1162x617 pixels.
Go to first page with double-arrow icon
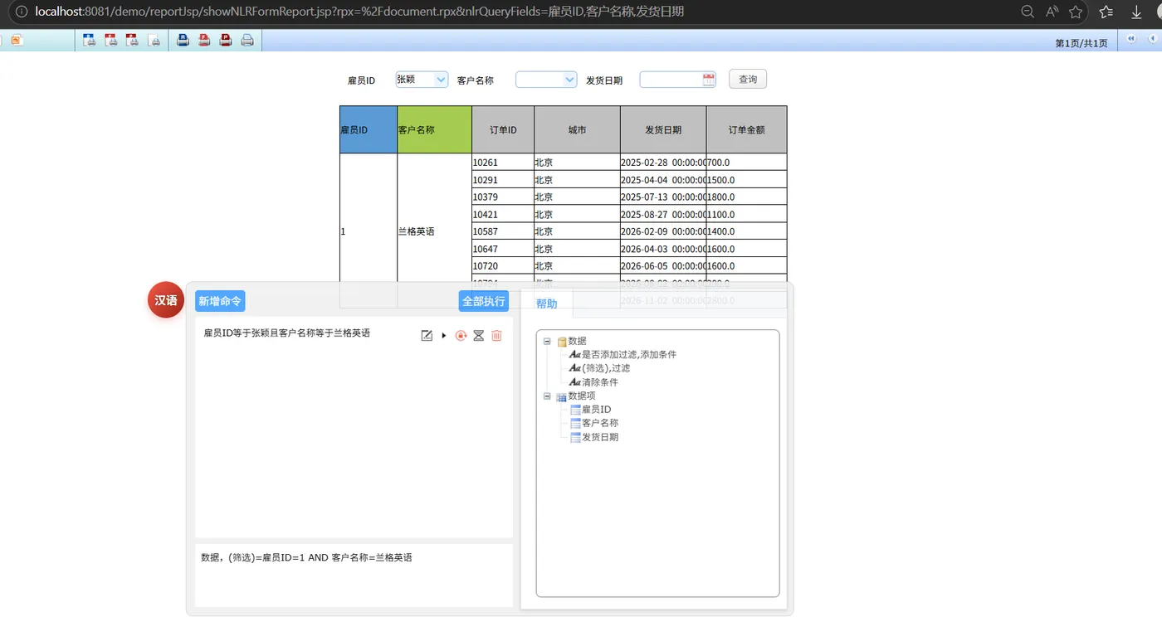pyautogui.click(x=1130, y=39)
